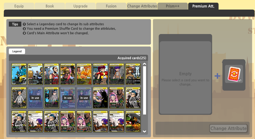Click the card list scroll down arrow

click(x=144, y=131)
